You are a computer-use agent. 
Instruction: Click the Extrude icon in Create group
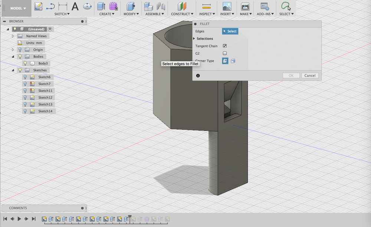coord(101,6)
